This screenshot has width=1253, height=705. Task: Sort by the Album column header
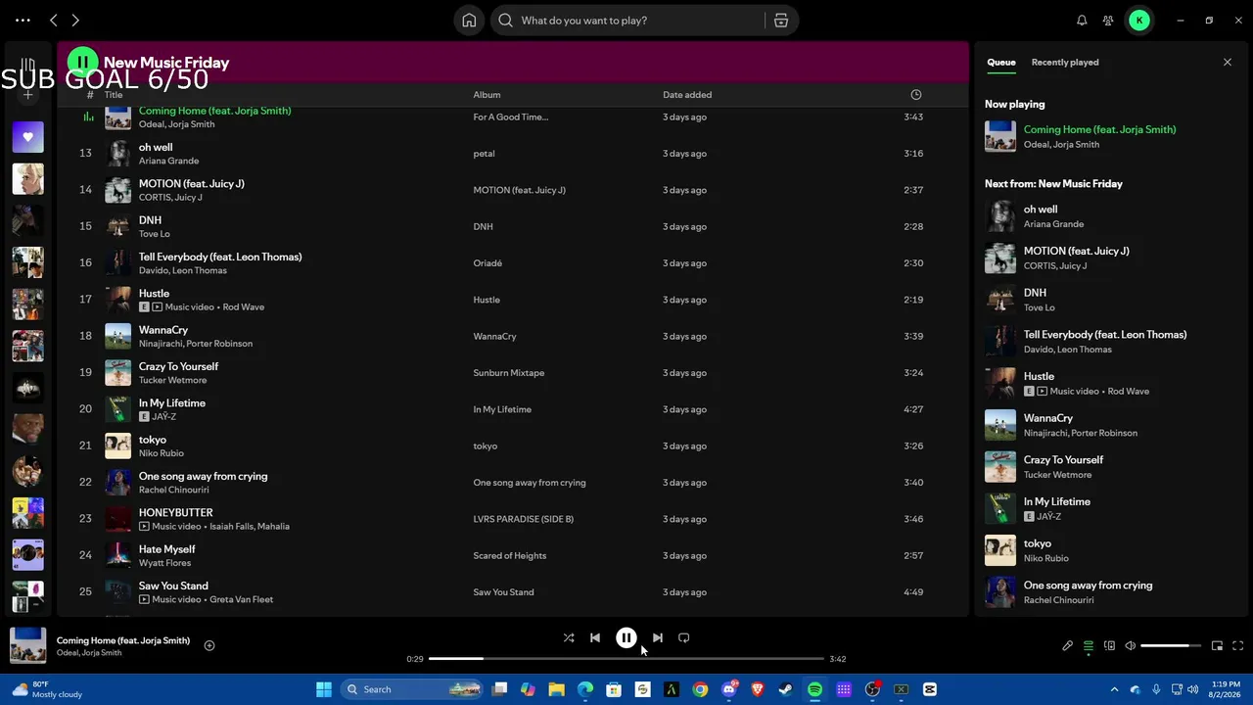pos(487,95)
